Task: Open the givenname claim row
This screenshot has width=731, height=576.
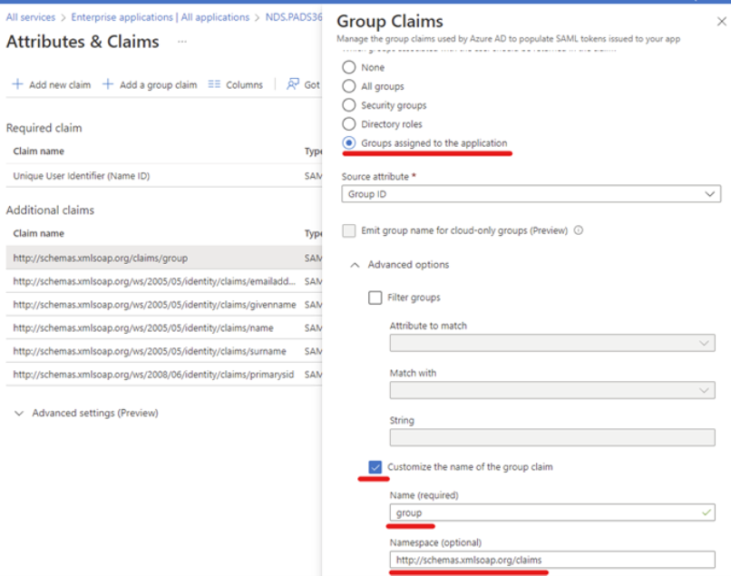Action: coord(164,305)
